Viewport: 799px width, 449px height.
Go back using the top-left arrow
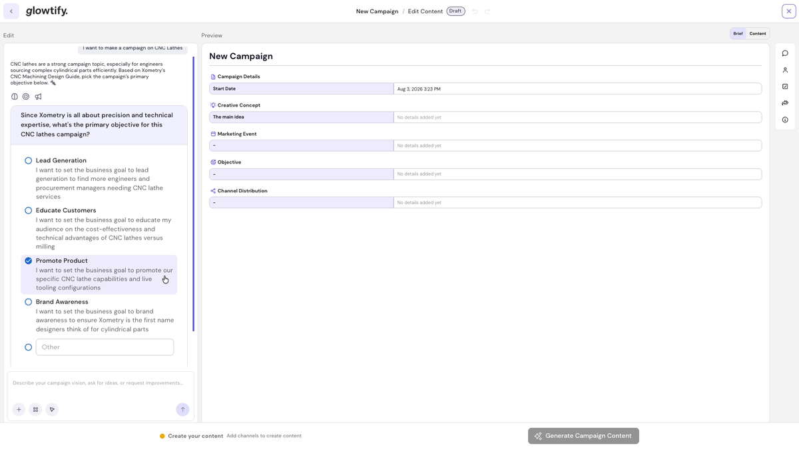coord(11,11)
